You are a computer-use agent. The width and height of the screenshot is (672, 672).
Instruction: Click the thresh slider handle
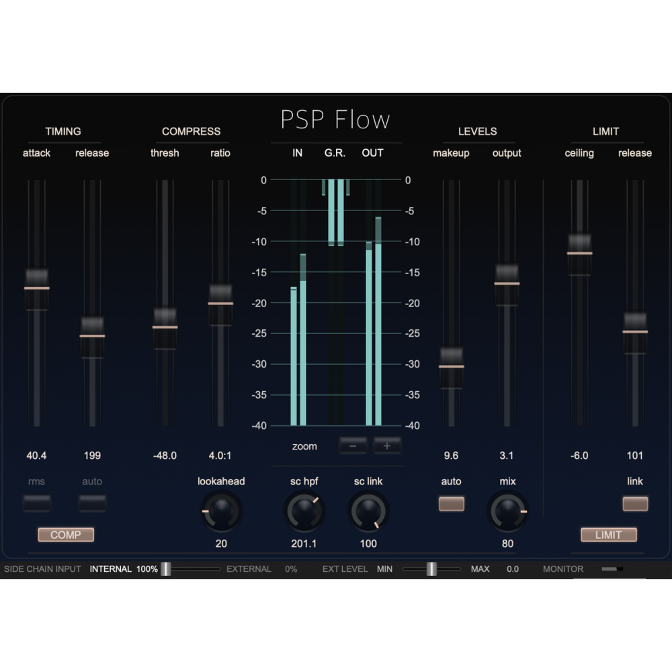[165, 327]
